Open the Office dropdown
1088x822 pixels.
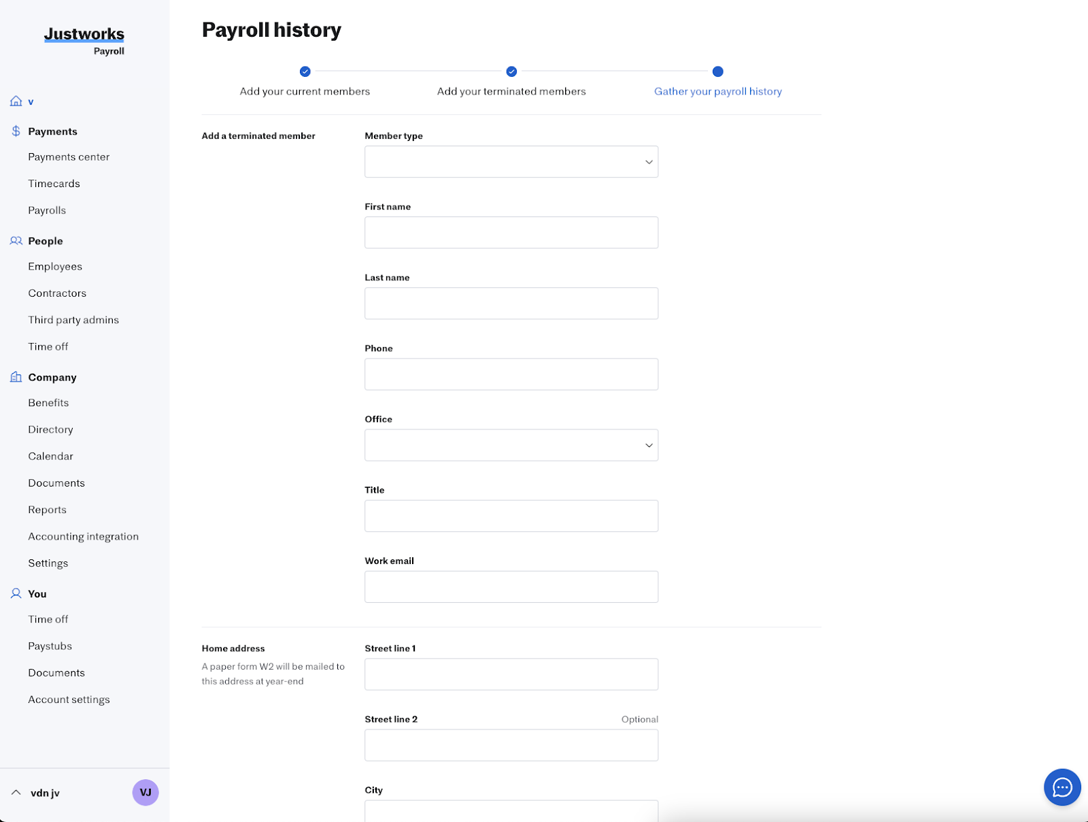pyautogui.click(x=511, y=445)
